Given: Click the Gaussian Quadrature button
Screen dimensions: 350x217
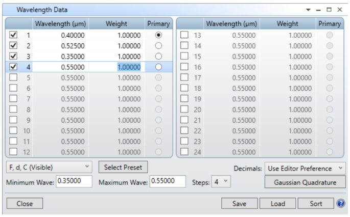Looking at the screenshot, I should (x=305, y=182).
